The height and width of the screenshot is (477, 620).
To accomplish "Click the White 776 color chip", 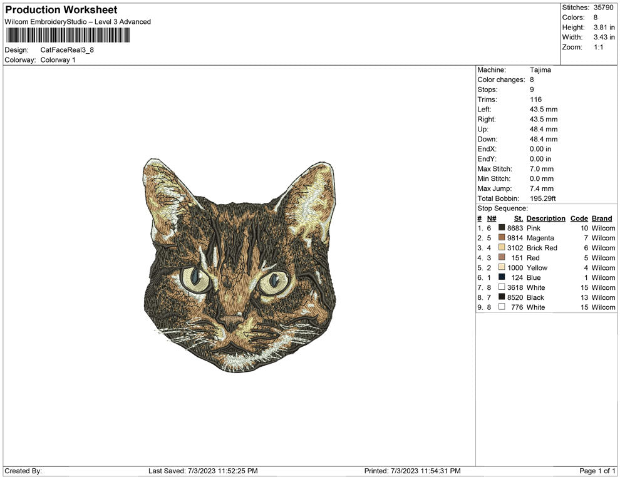I will point(501,307).
